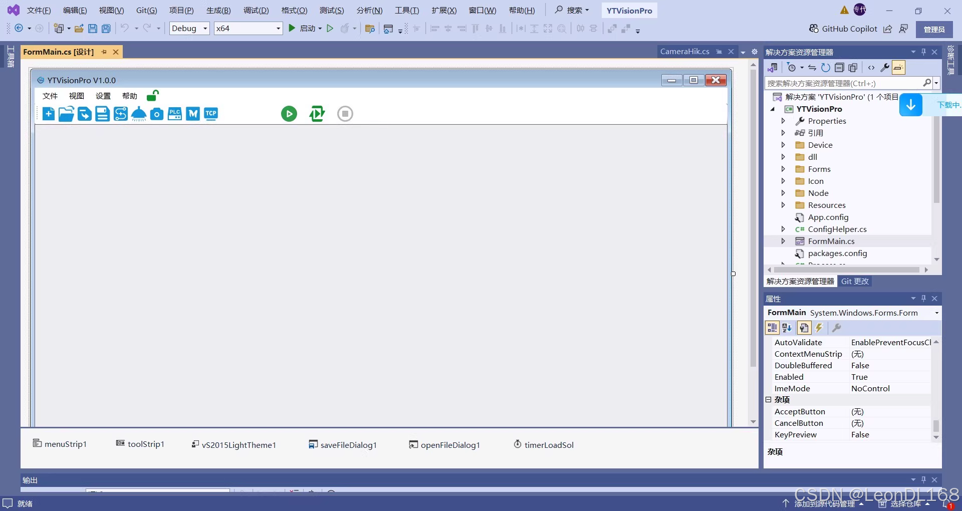Select the DoubleBuffered property row
This screenshot has width=962, height=511.
click(852, 365)
